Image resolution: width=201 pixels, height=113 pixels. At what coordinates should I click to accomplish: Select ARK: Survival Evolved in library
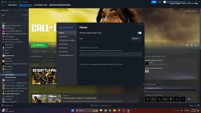pos(12,39)
